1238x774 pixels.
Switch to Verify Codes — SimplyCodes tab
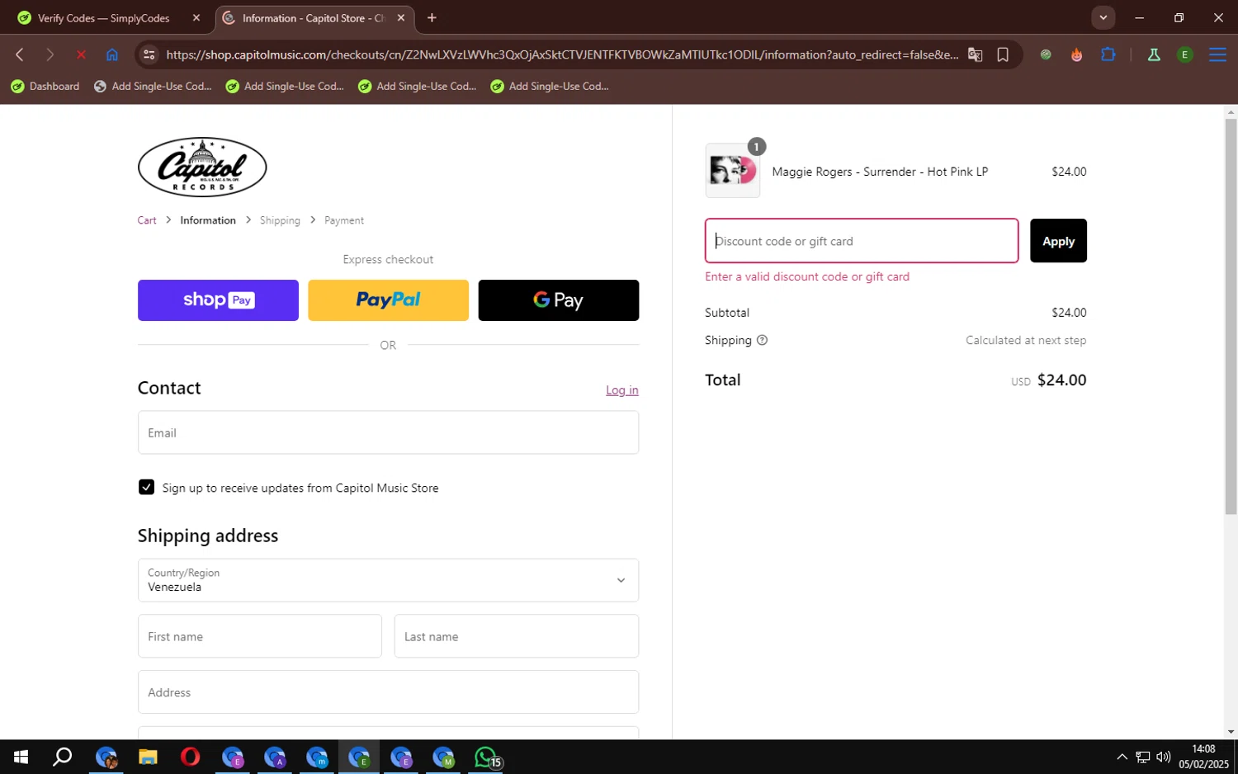tap(103, 18)
